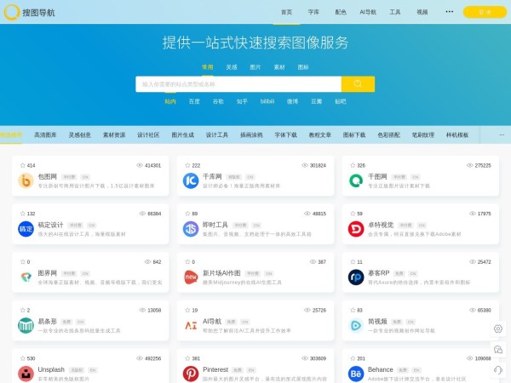Image resolution: width=511 pixels, height=383 pixels.
Task: Select the 百度 search engine option
Action: pos(194,101)
